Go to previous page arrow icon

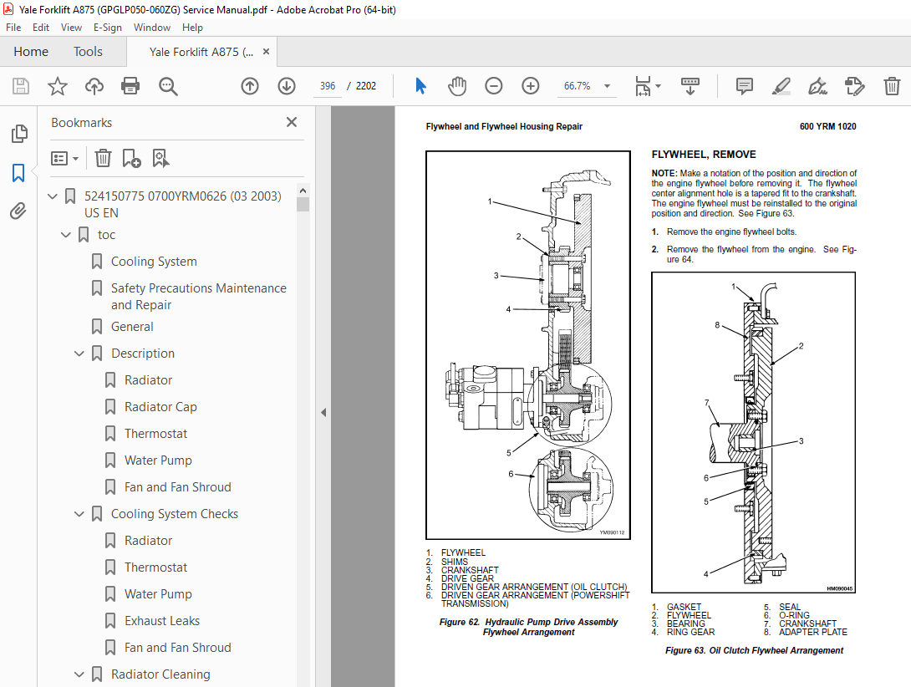[250, 86]
